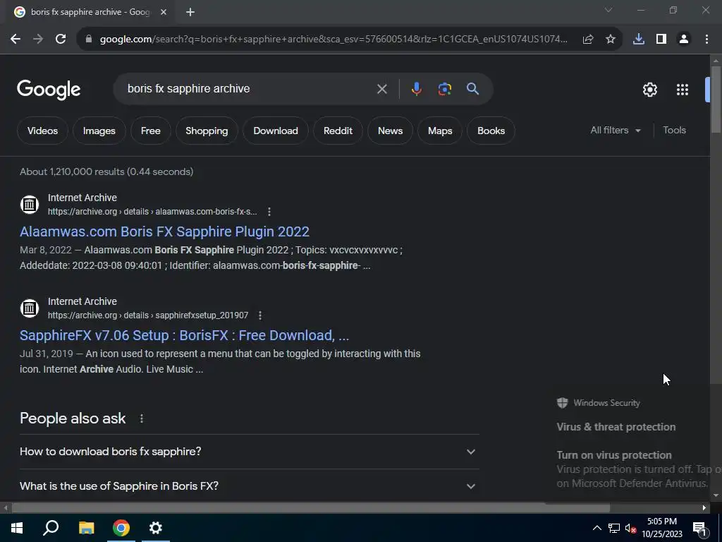Switch to Maps results
Viewport: 722px width, 542px height.
click(440, 131)
